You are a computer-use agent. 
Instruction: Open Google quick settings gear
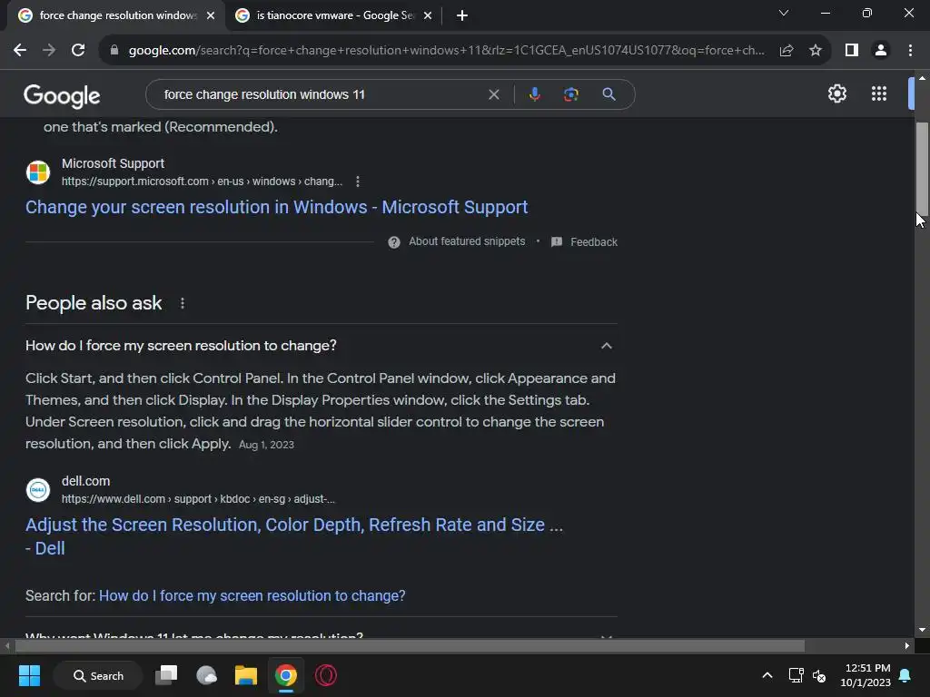[x=836, y=93]
